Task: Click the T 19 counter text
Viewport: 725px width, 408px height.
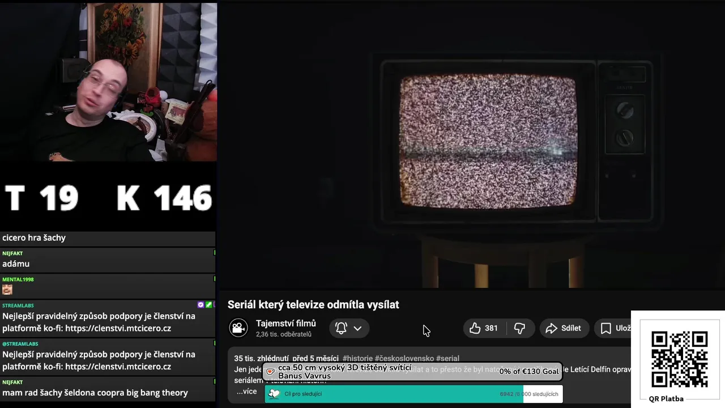Action: [x=41, y=198]
